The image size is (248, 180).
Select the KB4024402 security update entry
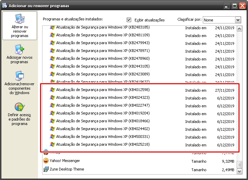click(140, 129)
